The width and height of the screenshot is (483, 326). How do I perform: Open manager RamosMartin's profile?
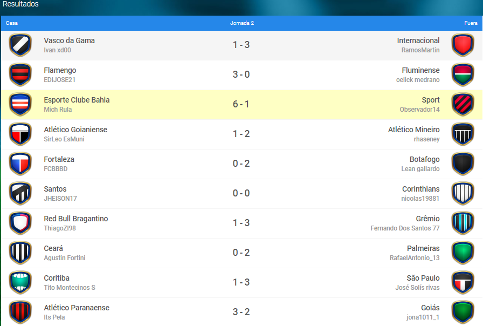coord(420,50)
